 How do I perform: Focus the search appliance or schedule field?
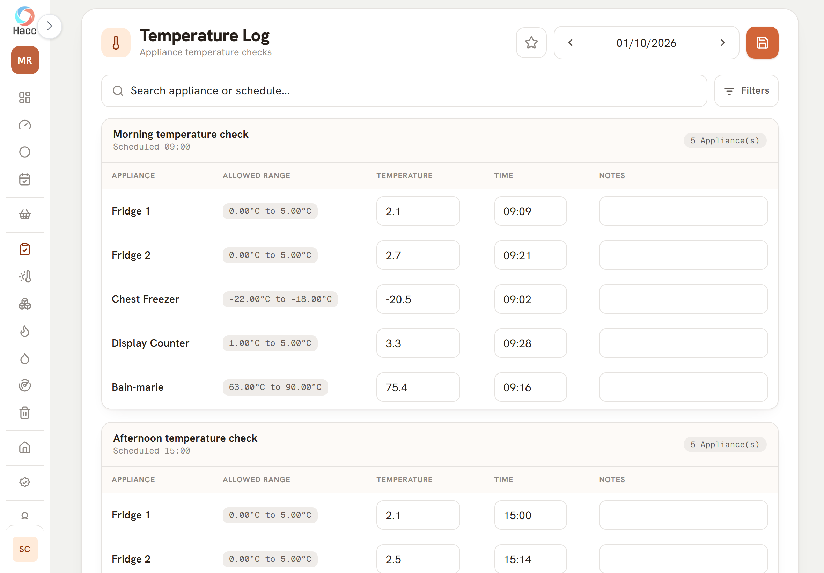pos(404,91)
